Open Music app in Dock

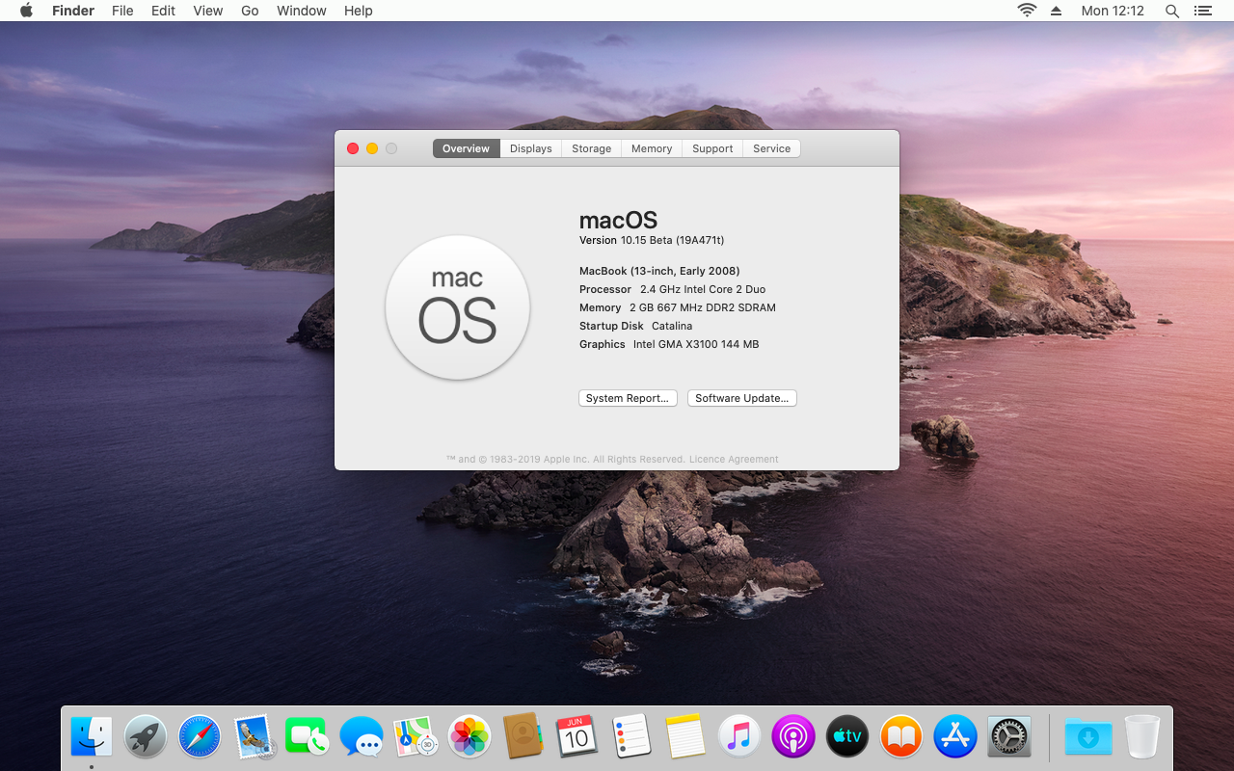[x=739, y=737]
